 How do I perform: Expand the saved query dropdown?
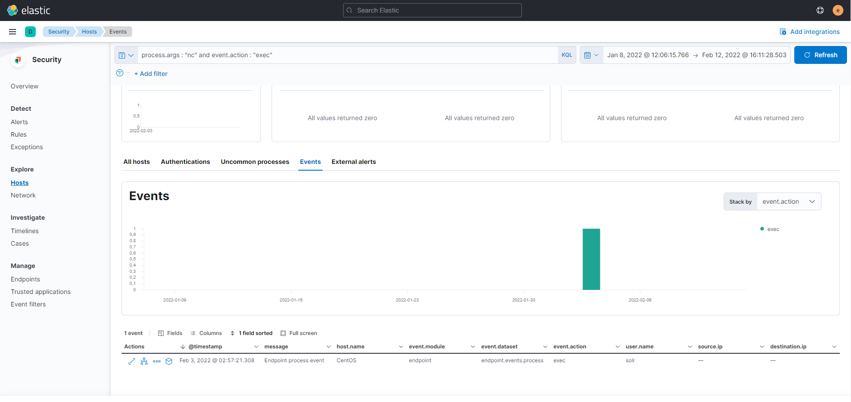click(x=126, y=55)
